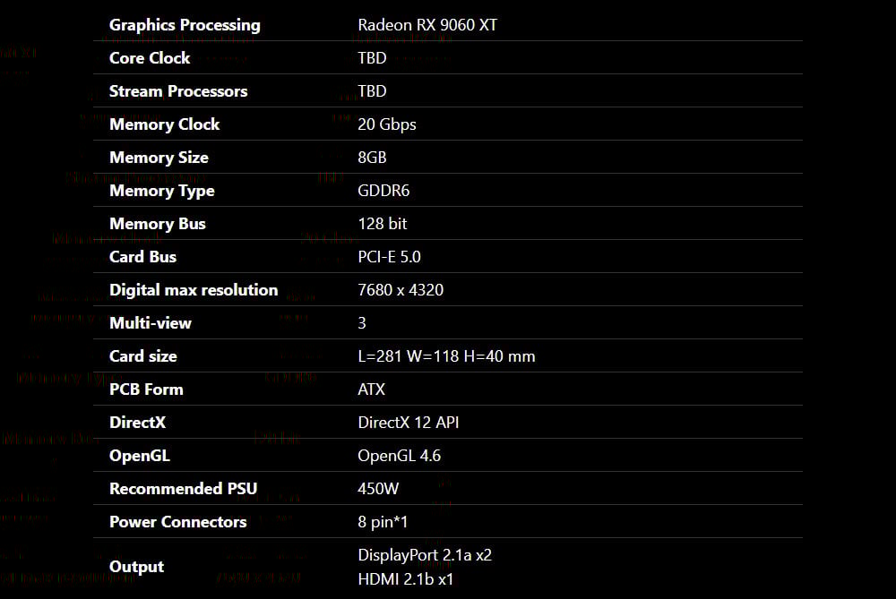The height and width of the screenshot is (599, 896).
Task: Select the value 3 in Multi-view row
Action: tap(362, 323)
